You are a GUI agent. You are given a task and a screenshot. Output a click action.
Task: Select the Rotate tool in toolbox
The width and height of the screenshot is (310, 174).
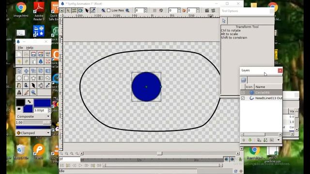(x=41, y=71)
